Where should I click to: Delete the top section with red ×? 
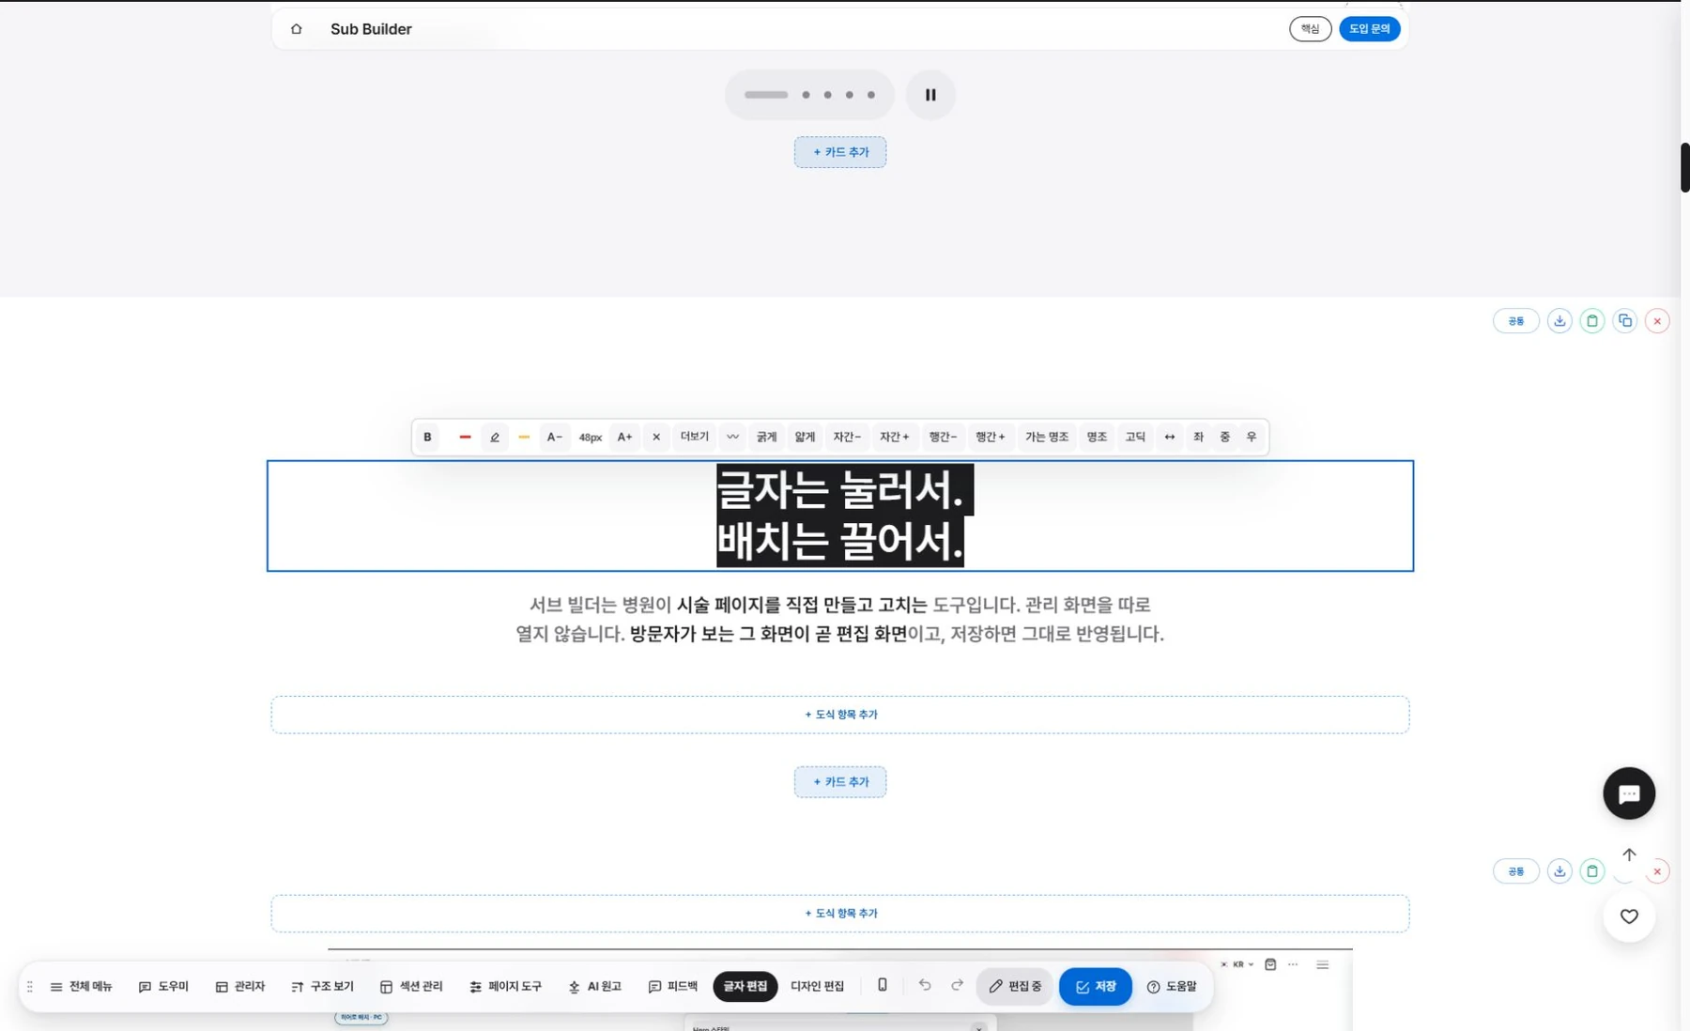(1657, 321)
